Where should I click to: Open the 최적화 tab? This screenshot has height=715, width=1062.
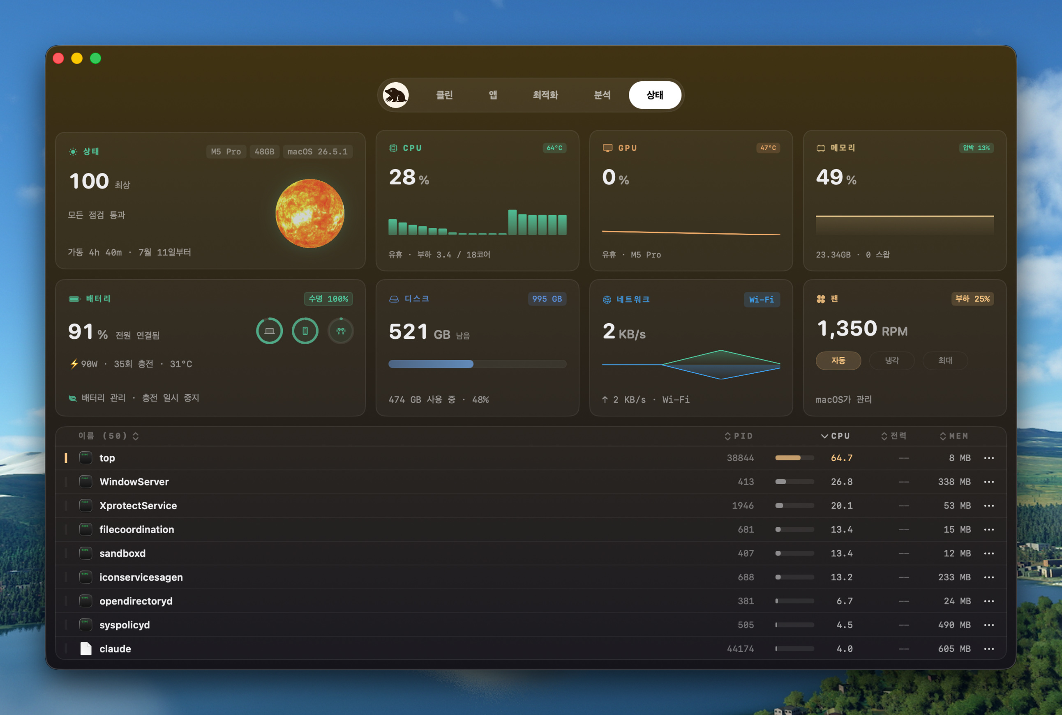coord(545,95)
